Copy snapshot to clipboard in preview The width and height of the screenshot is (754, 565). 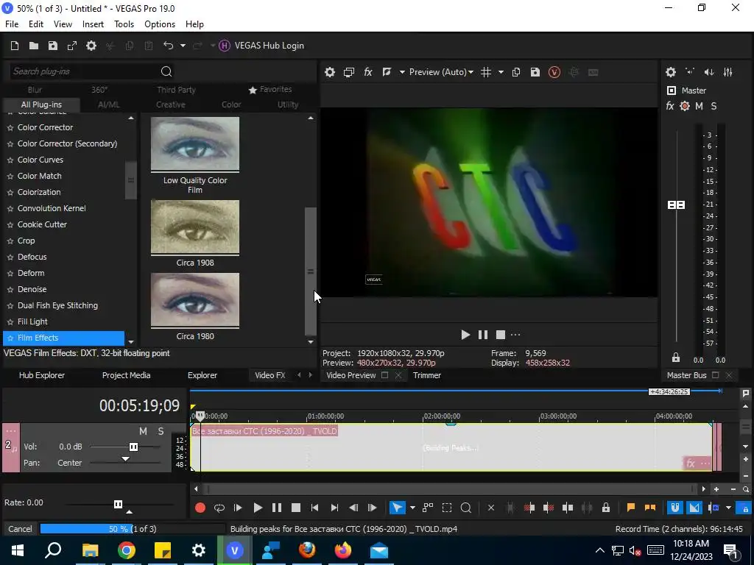516,72
